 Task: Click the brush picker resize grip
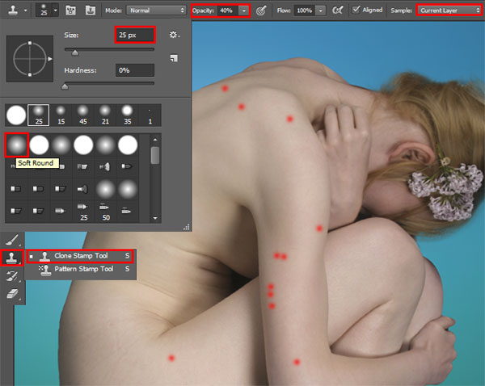[x=187, y=228]
